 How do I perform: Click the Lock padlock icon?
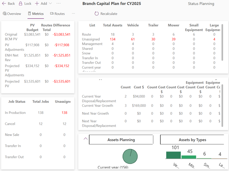[20, 3]
